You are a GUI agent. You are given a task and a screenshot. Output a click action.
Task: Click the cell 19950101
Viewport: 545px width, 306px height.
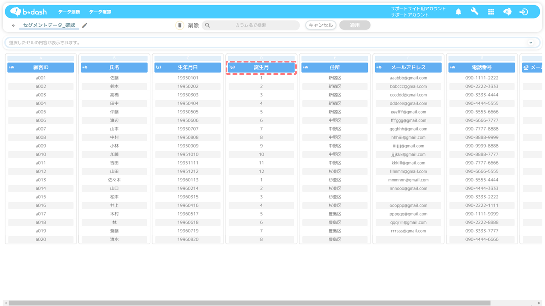pyautogui.click(x=188, y=78)
